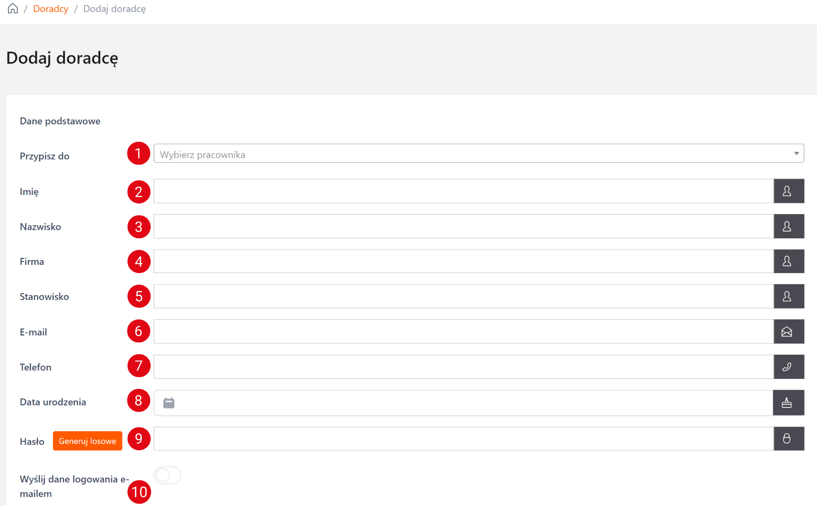Click the home icon in breadcrumb
The width and height of the screenshot is (817, 506).
[x=13, y=9]
